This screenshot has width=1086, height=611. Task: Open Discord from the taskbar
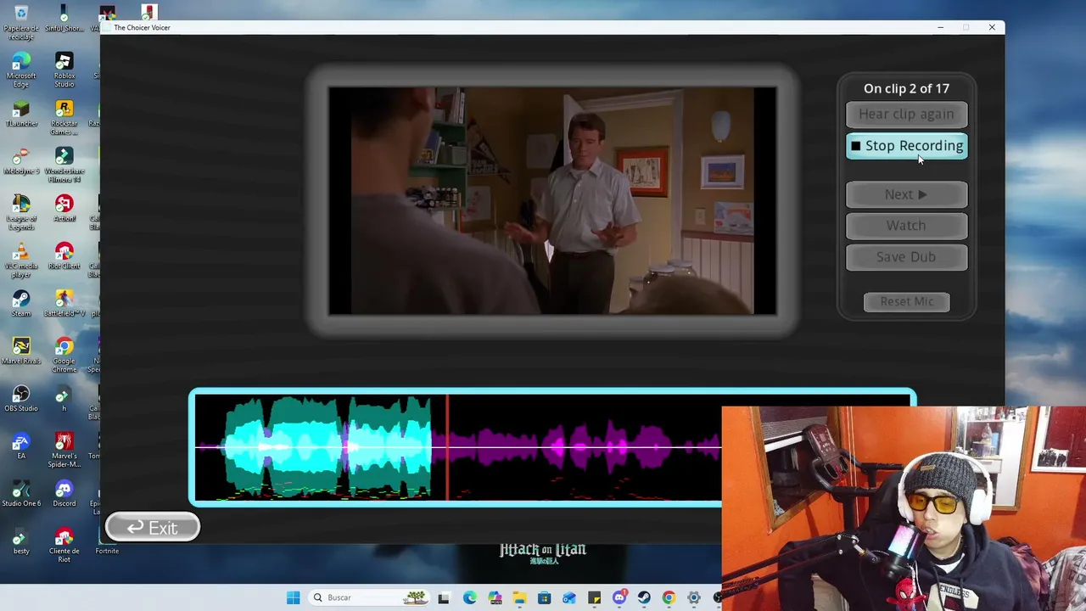(619, 597)
